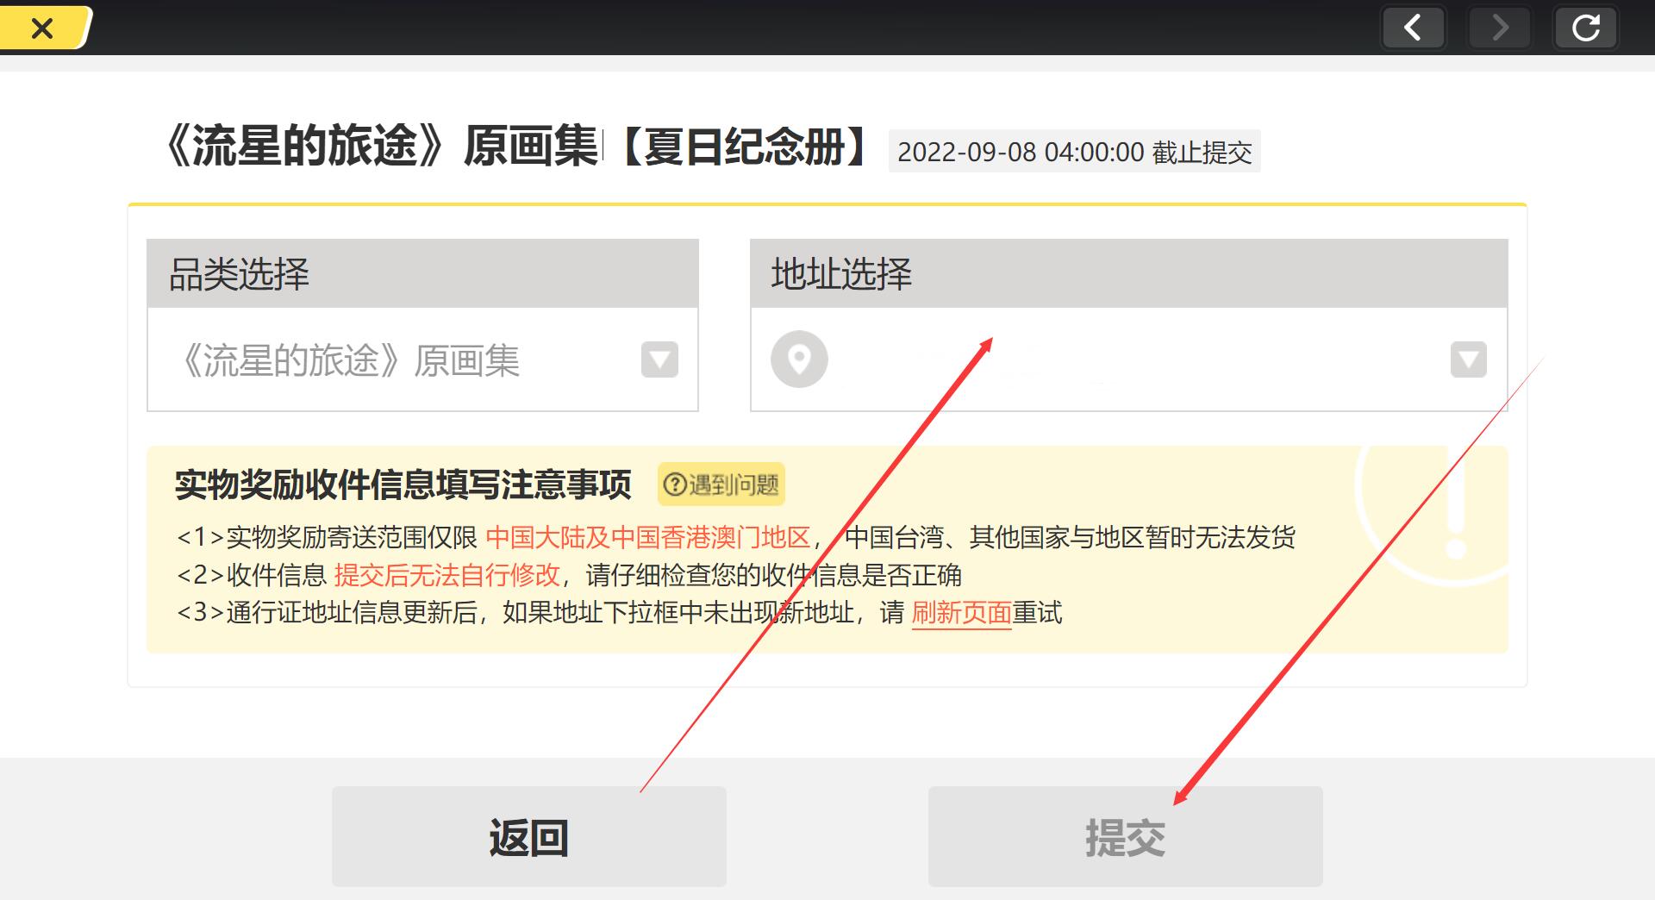Expand the 地址选择 dropdown arrow
This screenshot has height=900, width=1655.
click(1468, 359)
